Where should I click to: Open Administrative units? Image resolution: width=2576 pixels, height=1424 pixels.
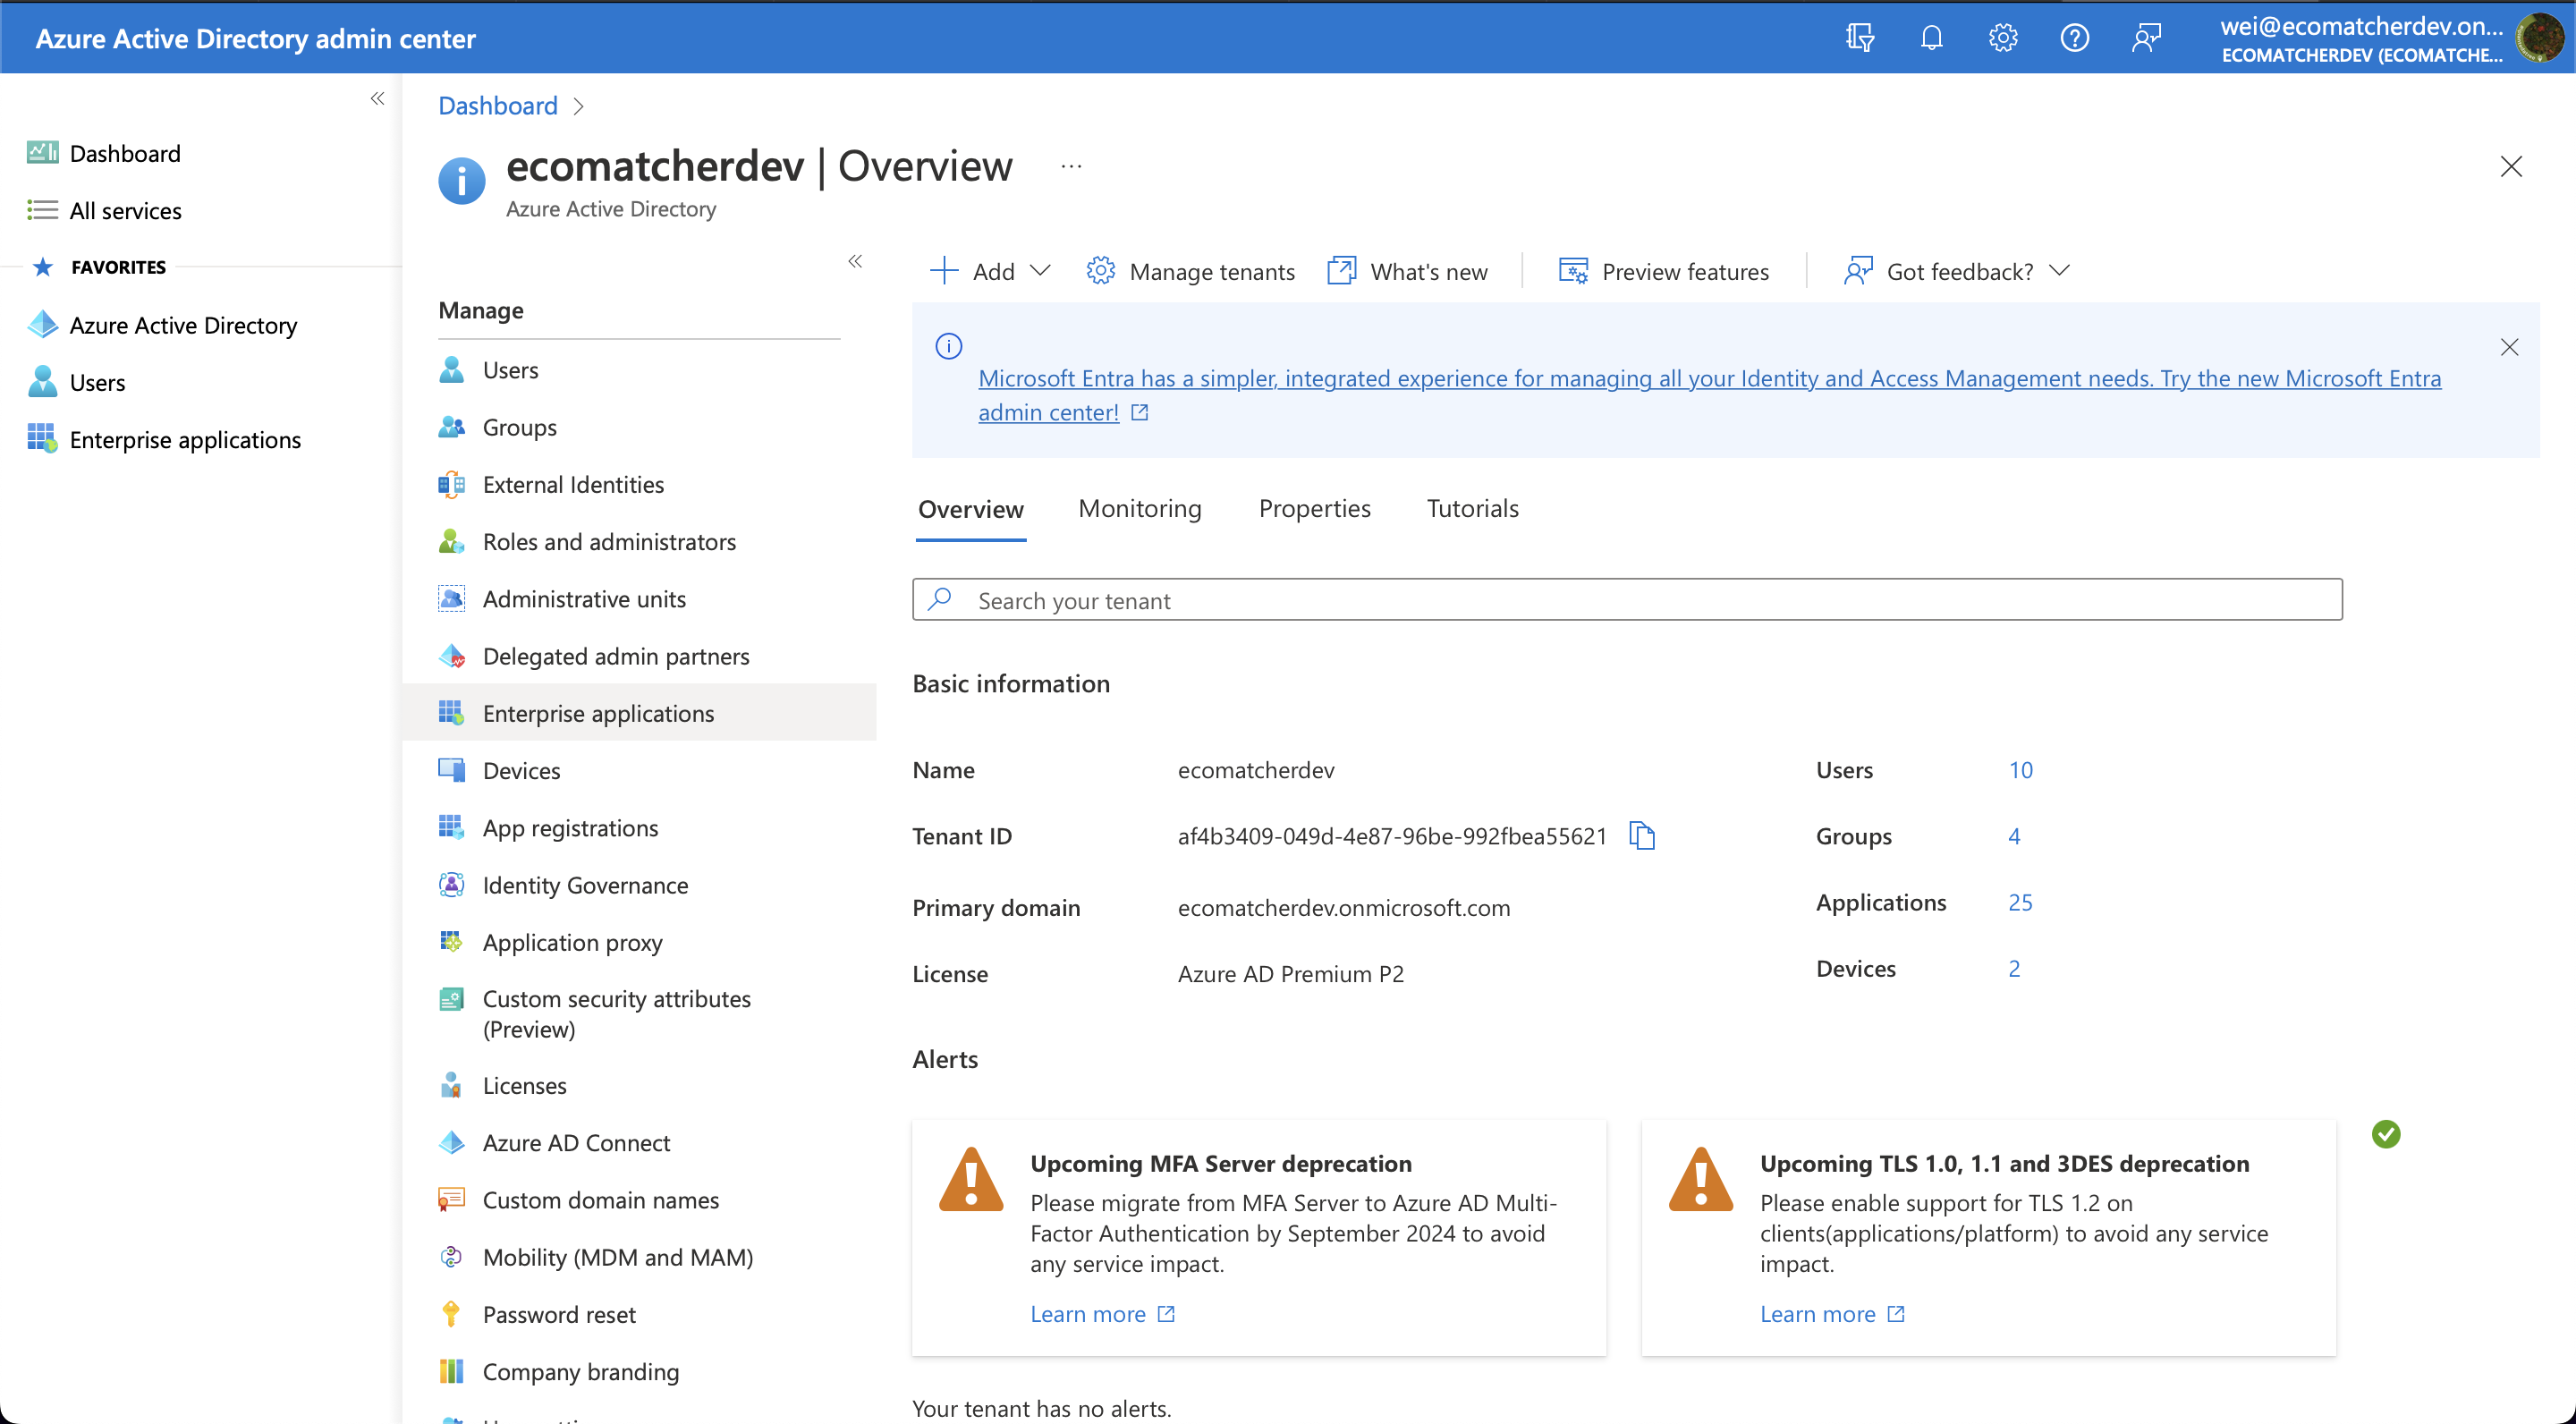click(x=640, y=598)
